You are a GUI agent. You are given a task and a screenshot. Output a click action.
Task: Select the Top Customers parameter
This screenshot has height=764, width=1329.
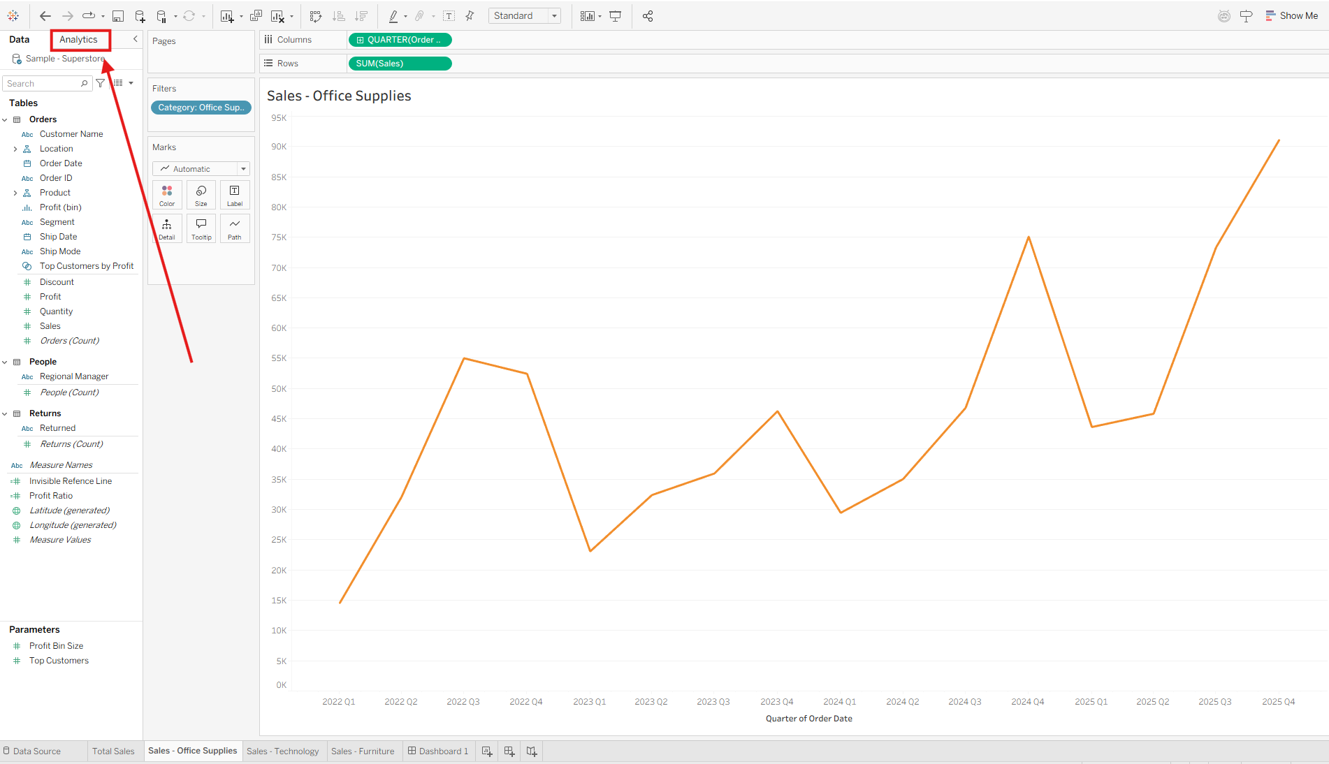pyautogui.click(x=59, y=661)
